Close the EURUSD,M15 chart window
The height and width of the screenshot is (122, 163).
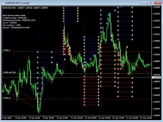click(x=157, y=3)
